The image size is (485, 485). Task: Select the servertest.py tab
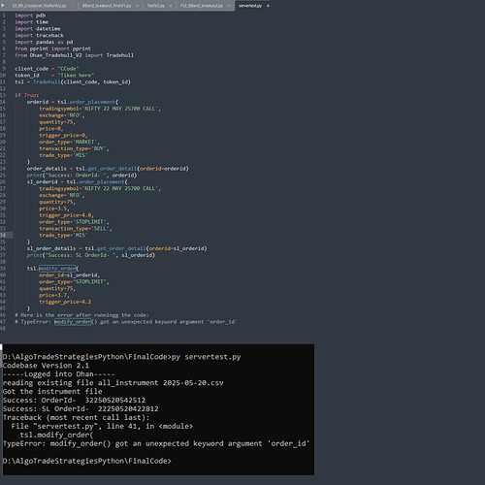[250, 6]
